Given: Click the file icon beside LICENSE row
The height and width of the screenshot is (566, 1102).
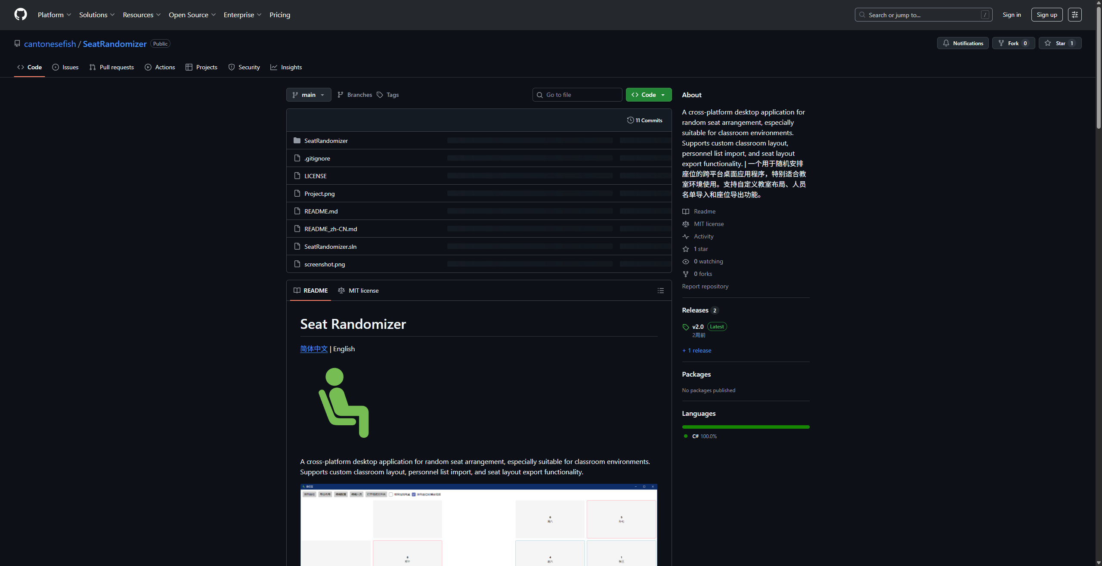Looking at the screenshot, I should (297, 176).
